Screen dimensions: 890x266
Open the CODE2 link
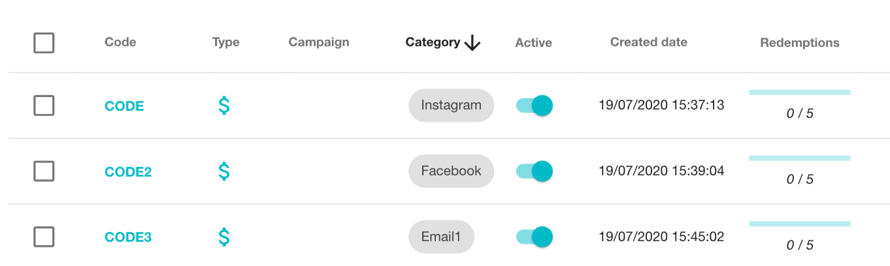128,172
